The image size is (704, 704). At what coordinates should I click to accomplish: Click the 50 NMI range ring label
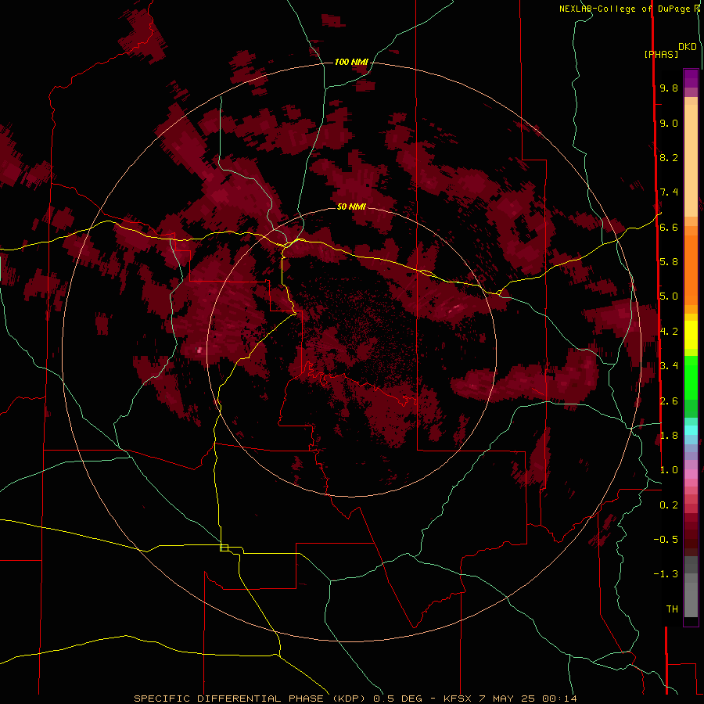click(351, 207)
